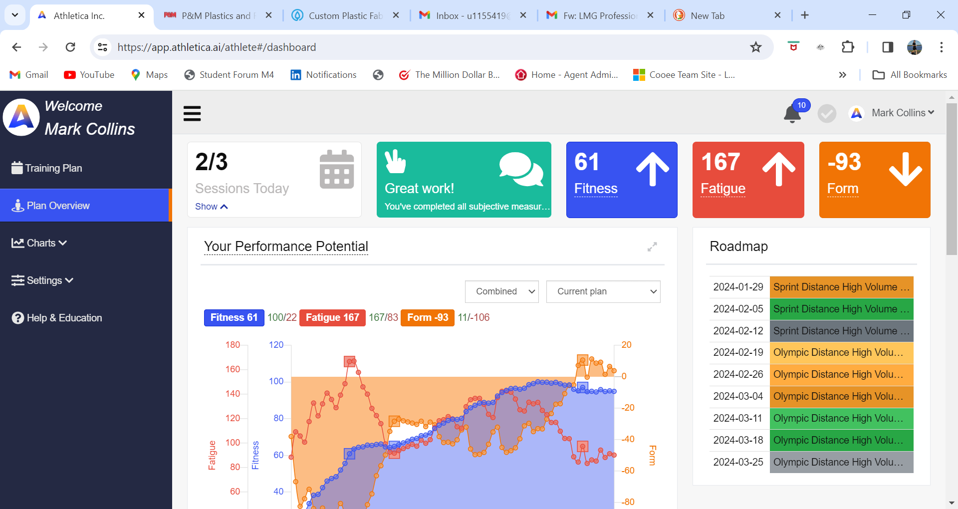Image resolution: width=958 pixels, height=509 pixels.
Task: Open the browser side panel
Action: click(888, 47)
